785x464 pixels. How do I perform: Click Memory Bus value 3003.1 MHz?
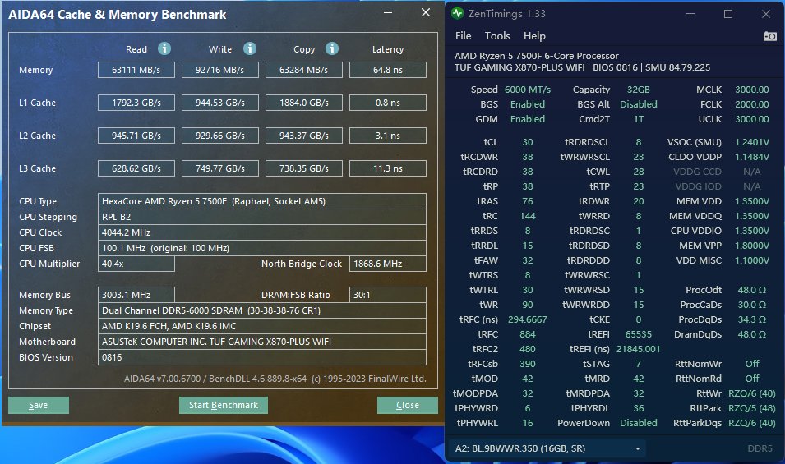(x=136, y=295)
